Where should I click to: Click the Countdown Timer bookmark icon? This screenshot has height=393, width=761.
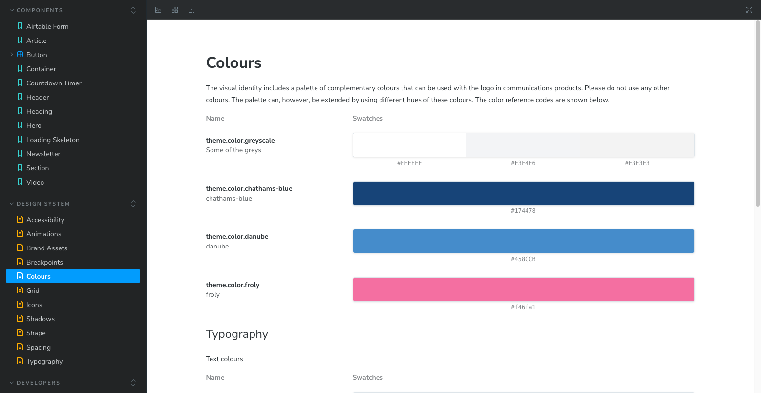(x=20, y=83)
